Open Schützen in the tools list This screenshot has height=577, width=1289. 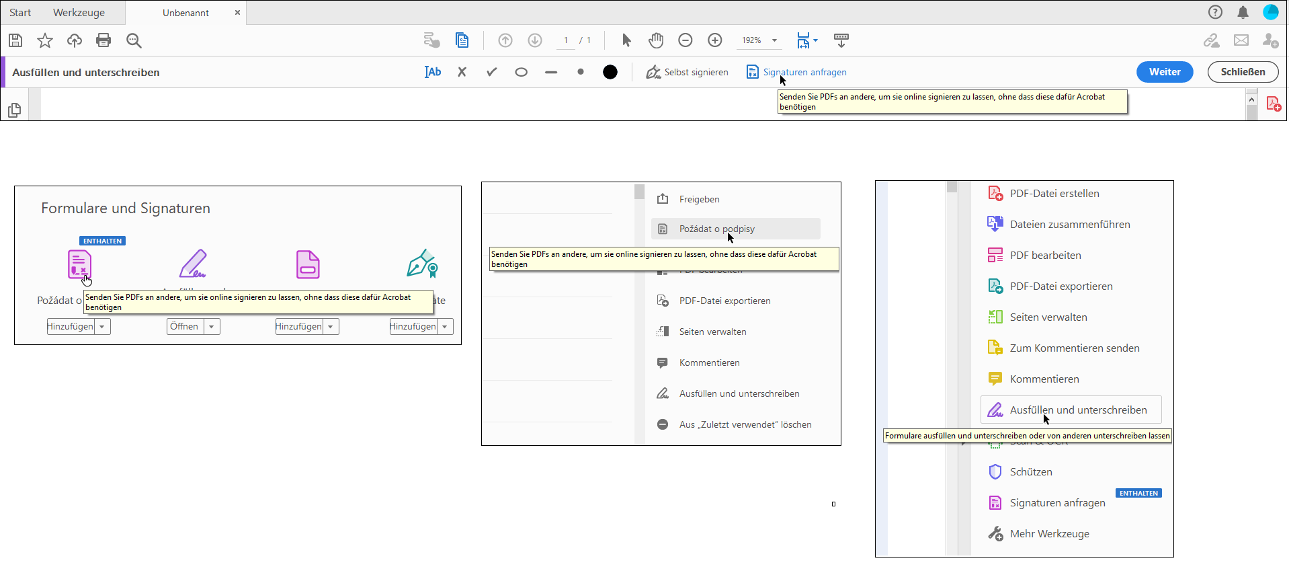point(1030,472)
